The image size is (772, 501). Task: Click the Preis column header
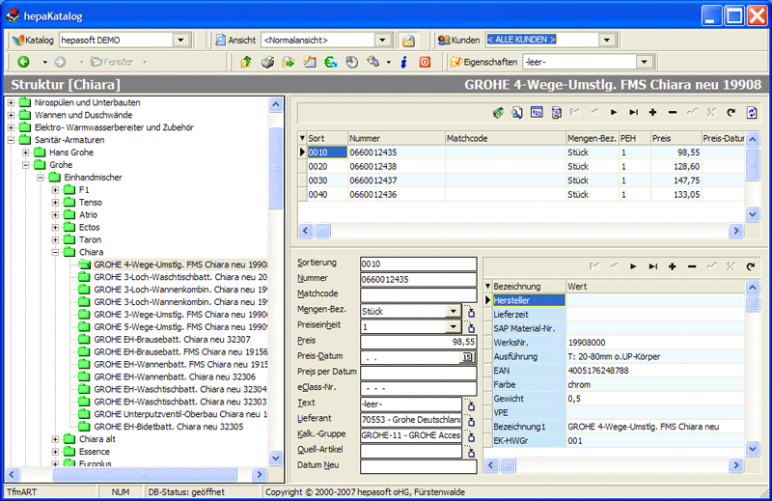coord(675,138)
